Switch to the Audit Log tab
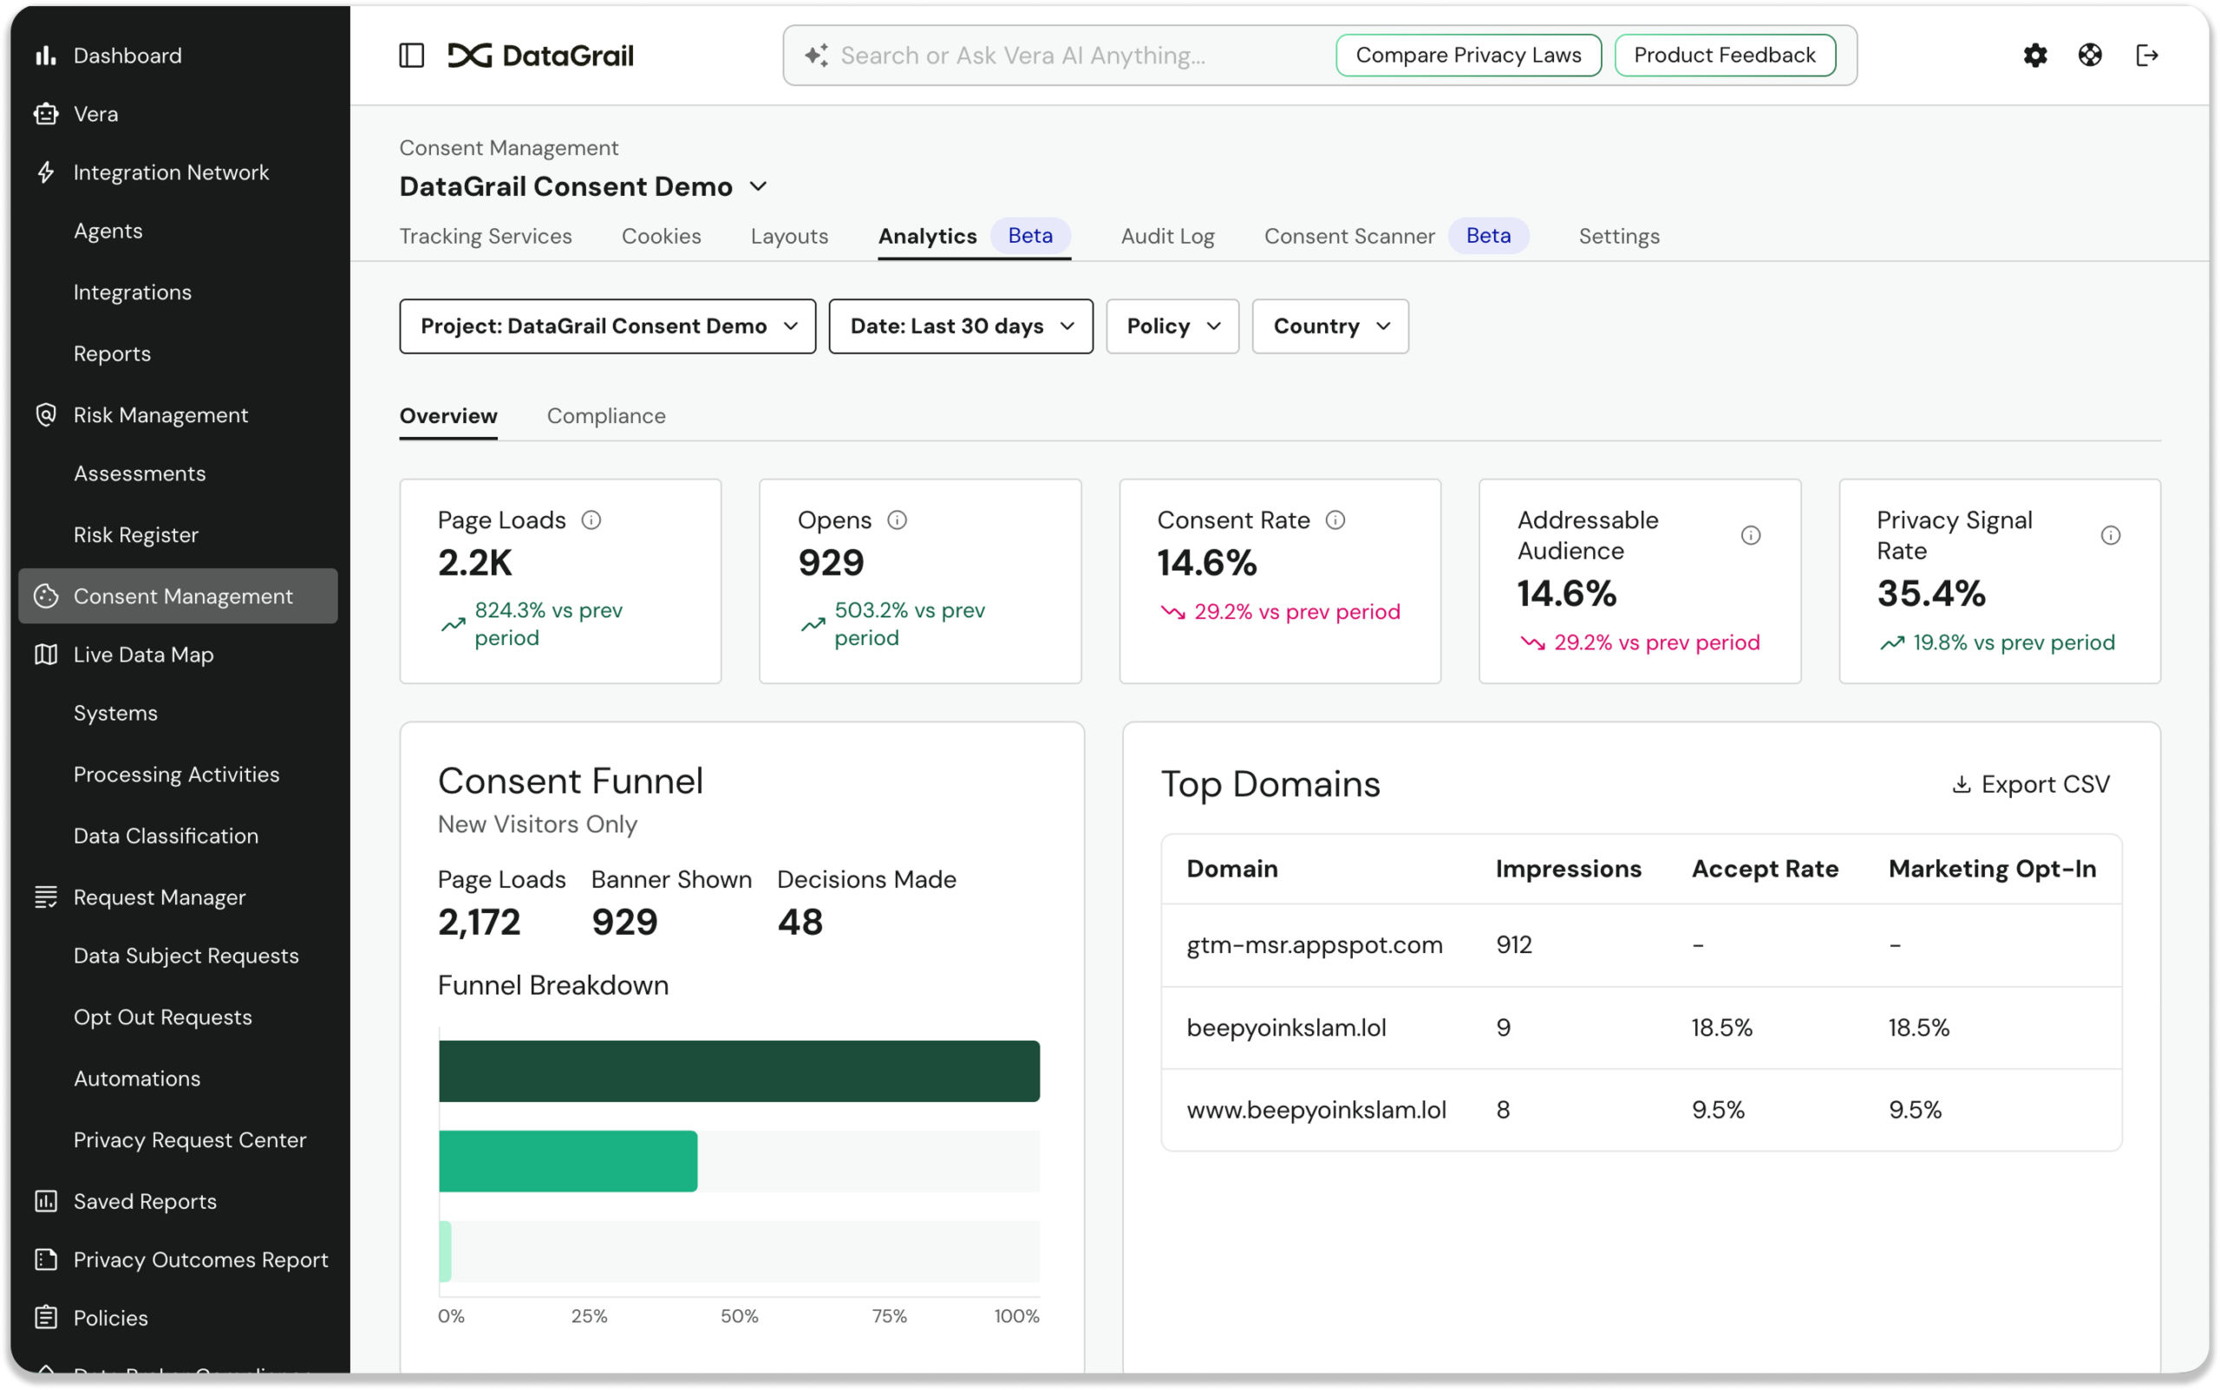 click(1167, 236)
